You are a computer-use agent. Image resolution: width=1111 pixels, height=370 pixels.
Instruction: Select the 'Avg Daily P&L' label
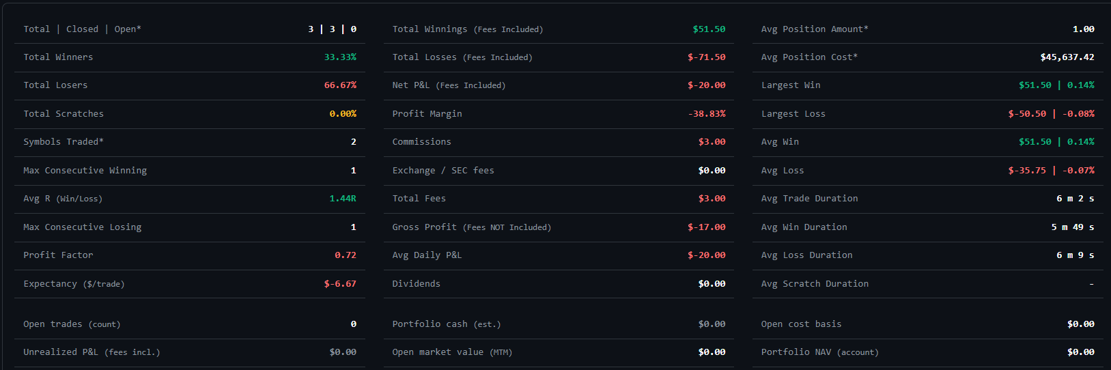(427, 255)
